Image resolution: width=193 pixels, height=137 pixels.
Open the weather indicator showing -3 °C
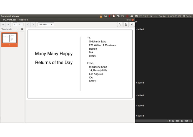point(121,16)
